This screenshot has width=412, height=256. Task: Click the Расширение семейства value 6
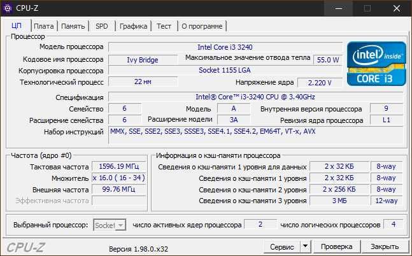125,120
